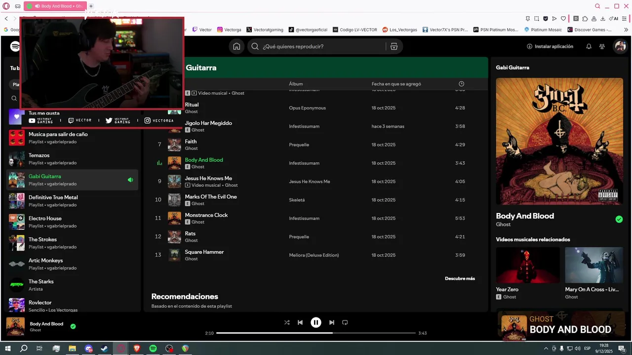Go back to the previous track
This screenshot has height=355, width=632.
coord(300,322)
